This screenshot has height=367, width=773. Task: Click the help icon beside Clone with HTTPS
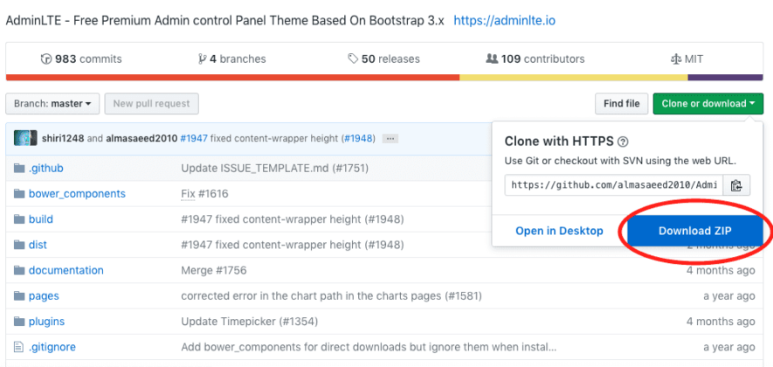tap(623, 142)
